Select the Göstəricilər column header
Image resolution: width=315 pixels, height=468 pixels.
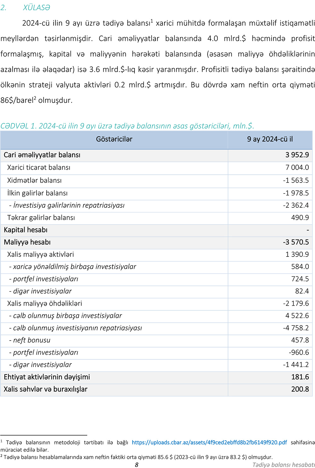[114, 139]
